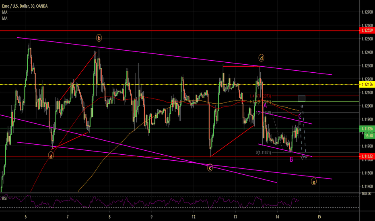Select the circled wave label c
Screen dimensions: 375x221
[x=210, y=168]
